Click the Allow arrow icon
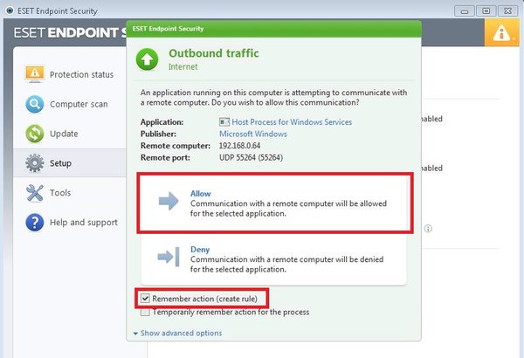Viewport: 524px width, 358px height. (169, 201)
